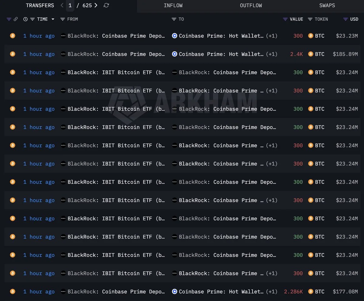Expand the TIME sort dropdown arrow
Image resolution: width=364 pixels, height=301 pixels.
(x=53, y=19)
